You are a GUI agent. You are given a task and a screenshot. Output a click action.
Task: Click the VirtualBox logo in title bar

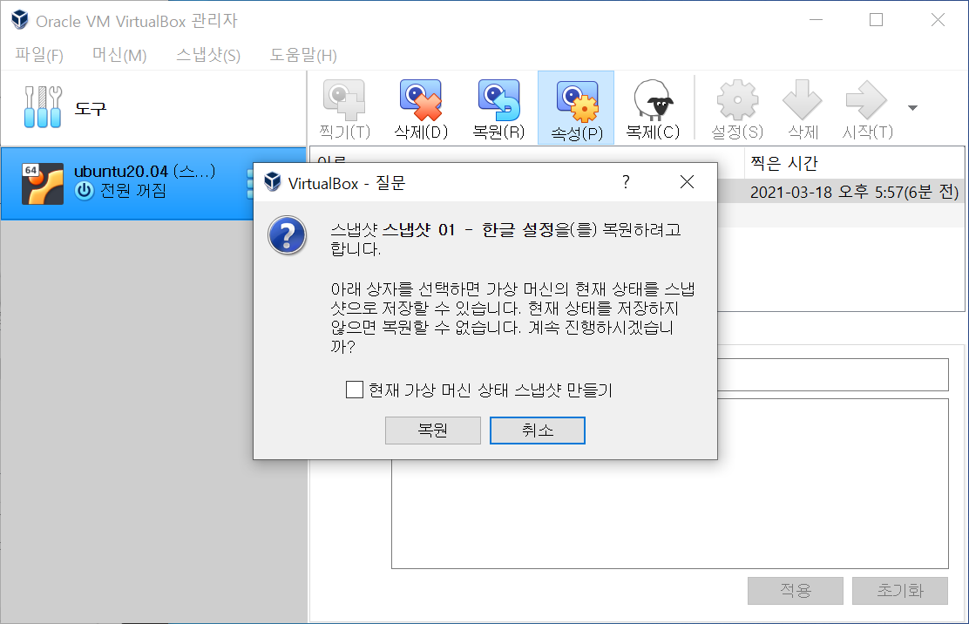pos(20,20)
